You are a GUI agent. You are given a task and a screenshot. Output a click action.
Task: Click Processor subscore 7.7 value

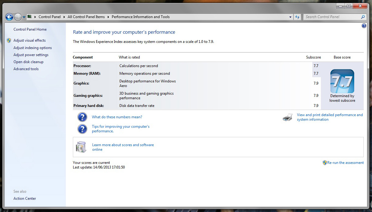pyautogui.click(x=316, y=66)
